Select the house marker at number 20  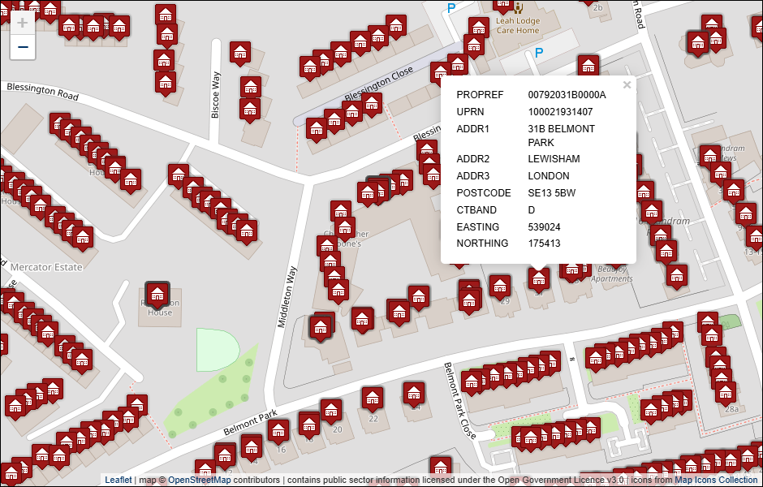330,410
